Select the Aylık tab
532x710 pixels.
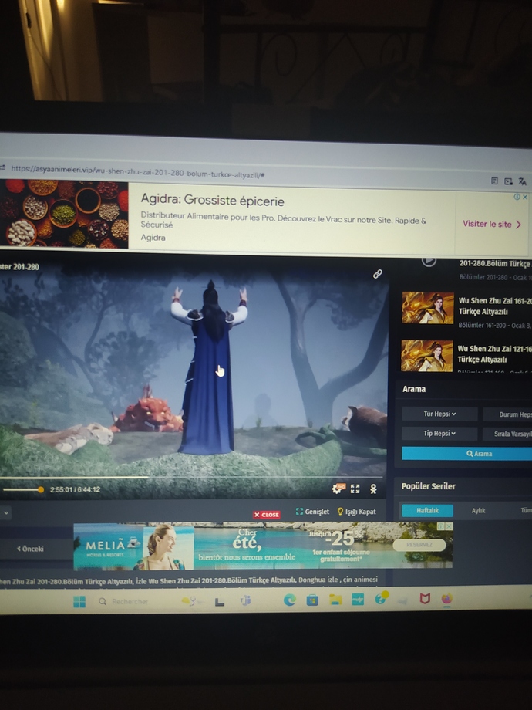[x=478, y=510]
